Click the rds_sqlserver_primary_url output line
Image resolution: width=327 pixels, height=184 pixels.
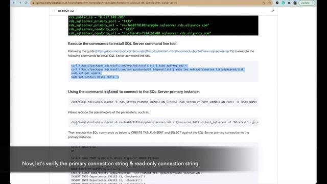point(139,25)
